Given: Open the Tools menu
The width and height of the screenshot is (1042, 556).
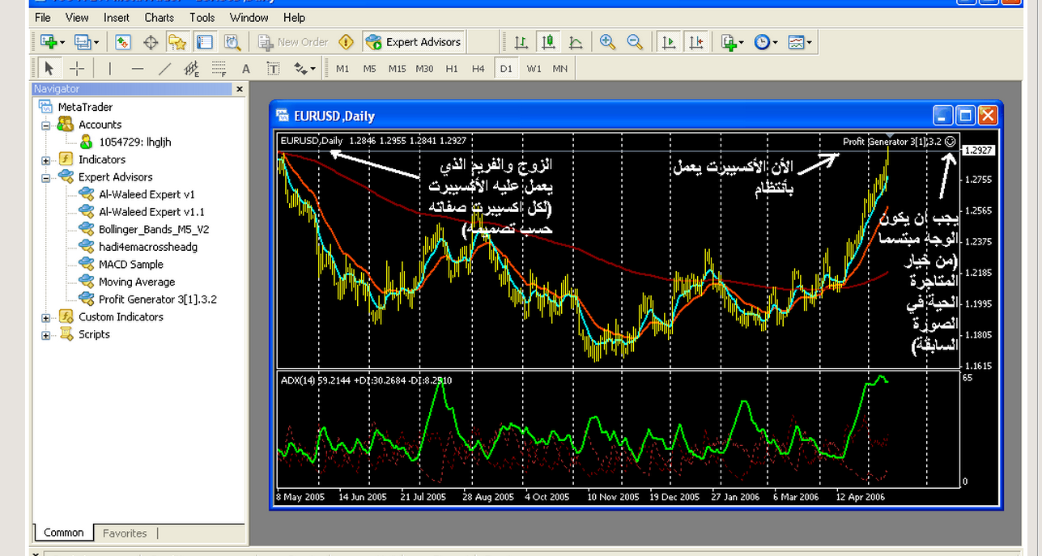Looking at the screenshot, I should coord(202,17).
